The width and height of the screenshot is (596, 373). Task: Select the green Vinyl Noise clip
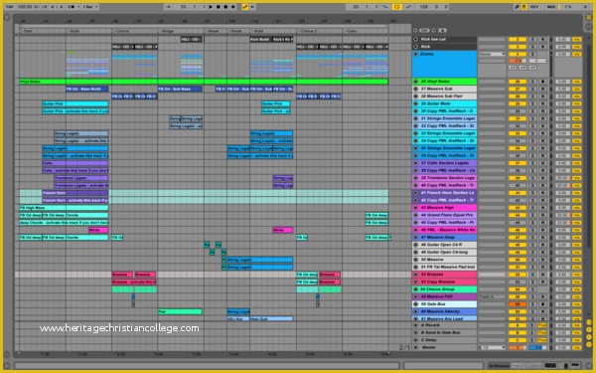tap(204, 82)
